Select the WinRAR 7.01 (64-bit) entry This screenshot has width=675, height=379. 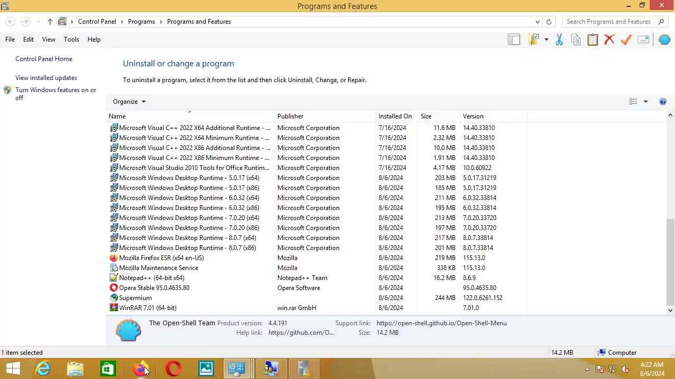click(x=316, y=308)
